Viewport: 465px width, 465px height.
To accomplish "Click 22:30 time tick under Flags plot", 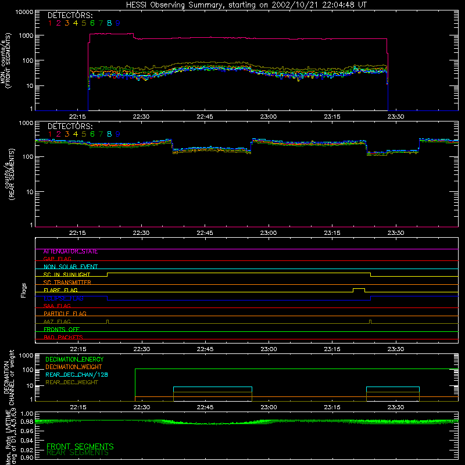I will pyautogui.click(x=141, y=349).
